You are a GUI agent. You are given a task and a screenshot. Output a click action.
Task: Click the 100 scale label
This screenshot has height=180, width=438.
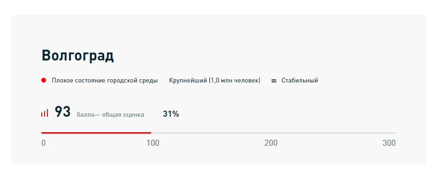pyautogui.click(x=153, y=143)
